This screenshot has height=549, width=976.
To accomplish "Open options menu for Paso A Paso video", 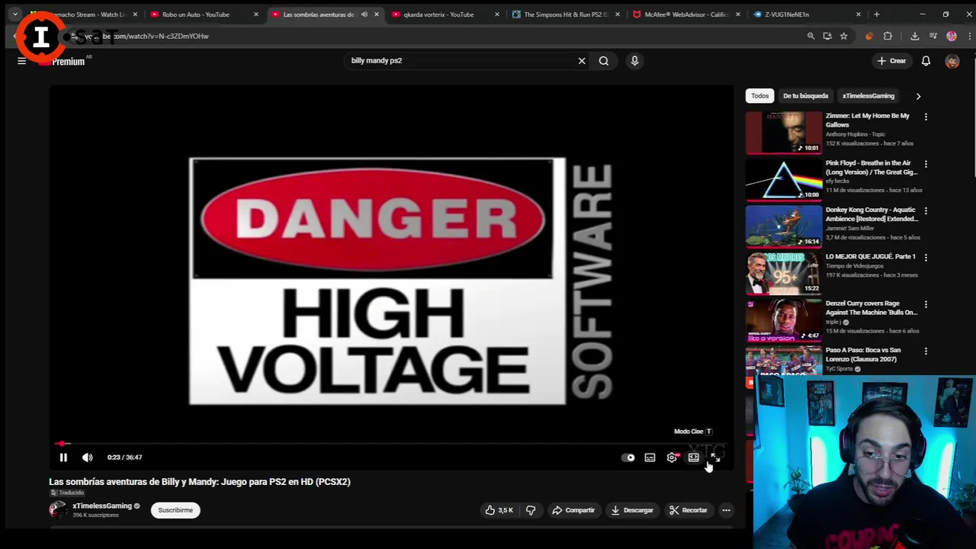I will [x=926, y=352].
